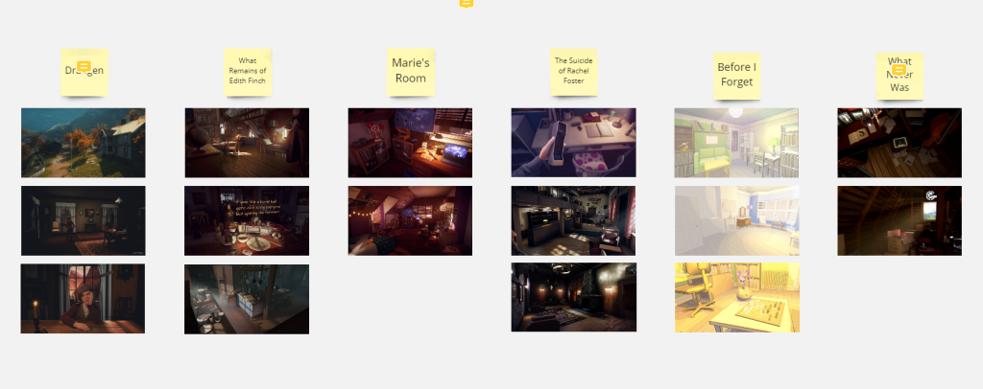The image size is (983, 389).
Task: Open the comment icon on What Never Was note
Action: tap(899, 69)
